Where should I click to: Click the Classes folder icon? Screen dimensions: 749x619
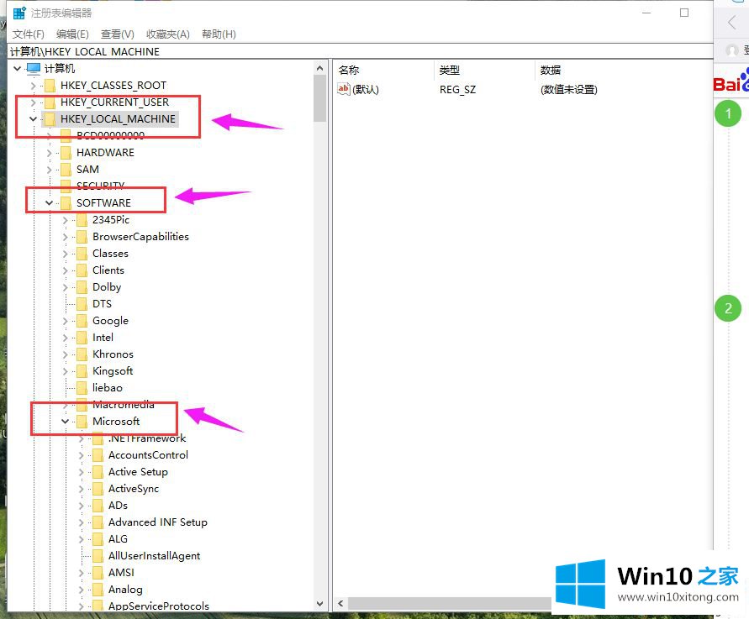pyautogui.click(x=82, y=254)
